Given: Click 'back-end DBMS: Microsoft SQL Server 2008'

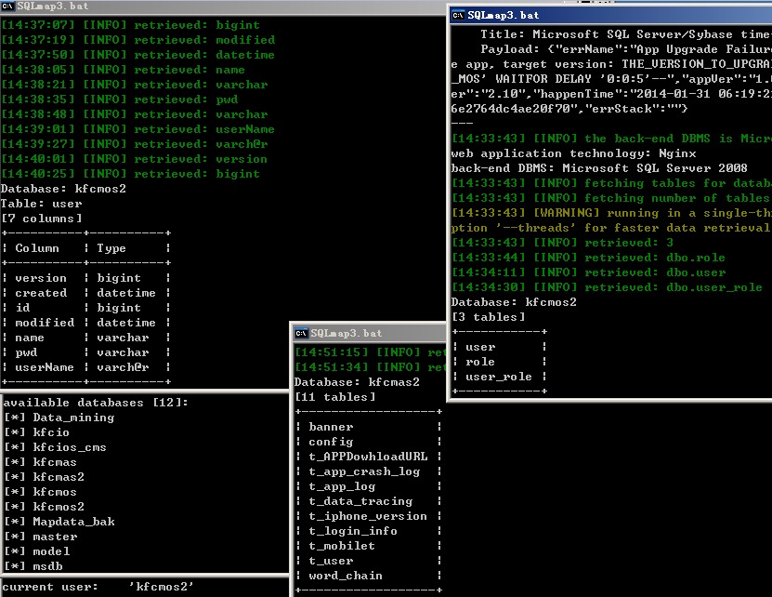Looking at the screenshot, I should pos(599,168).
